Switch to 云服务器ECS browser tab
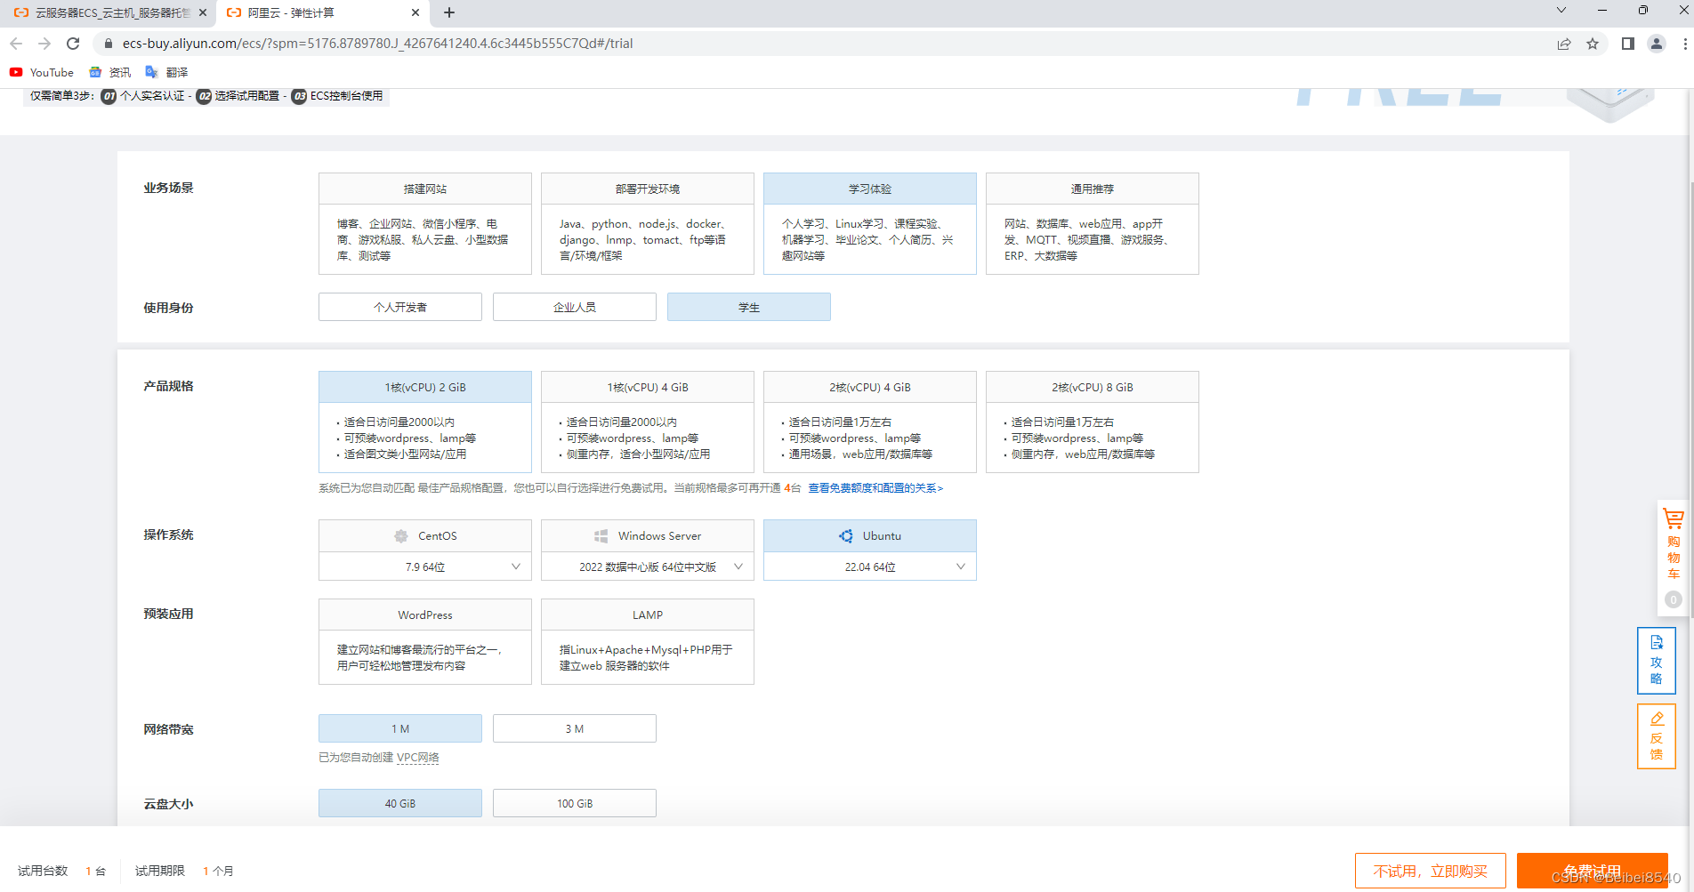1694x892 pixels. tap(109, 12)
